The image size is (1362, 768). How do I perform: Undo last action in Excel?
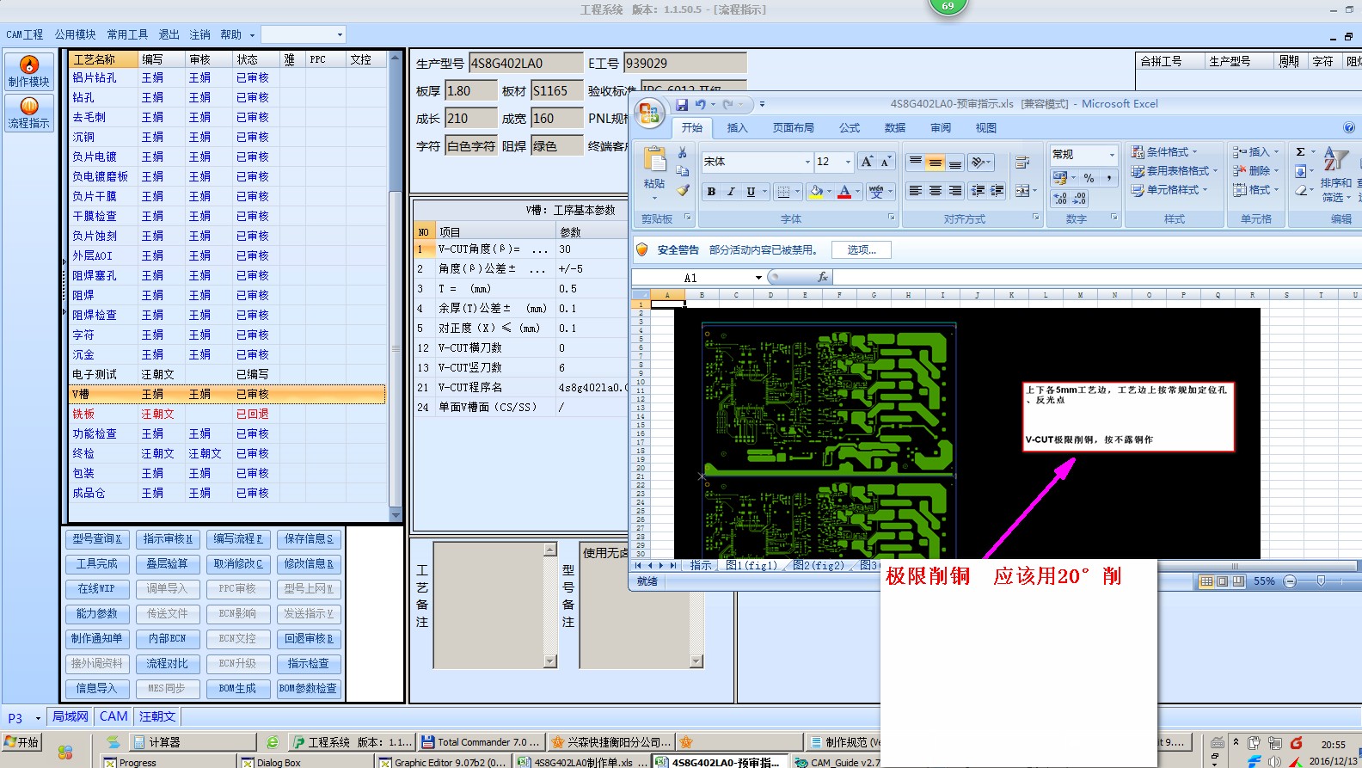coord(701,104)
